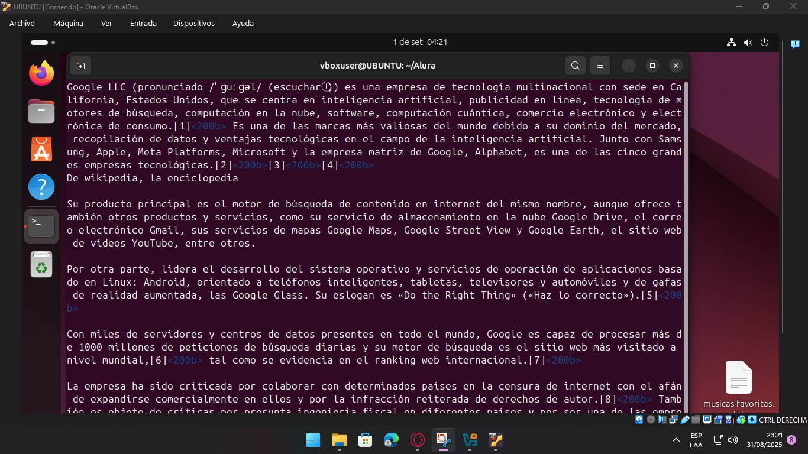Click the Activities pill indicator
The image size is (808, 454).
click(39, 43)
